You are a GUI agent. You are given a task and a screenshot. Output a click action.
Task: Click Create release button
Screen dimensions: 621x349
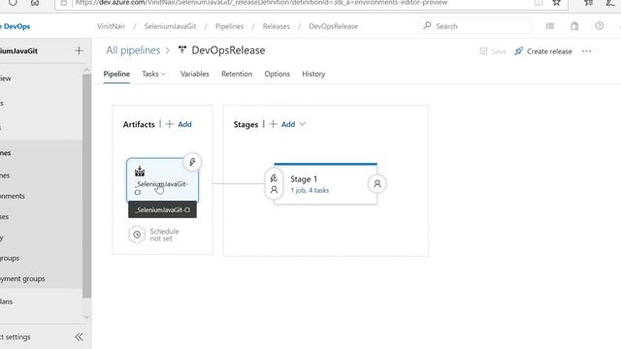pyautogui.click(x=543, y=51)
